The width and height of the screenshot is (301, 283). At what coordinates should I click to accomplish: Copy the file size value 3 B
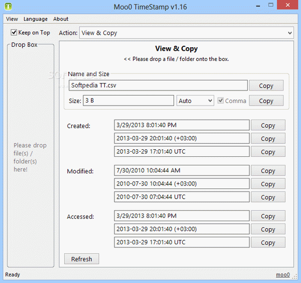pyautogui.click(x=266, y=101)
